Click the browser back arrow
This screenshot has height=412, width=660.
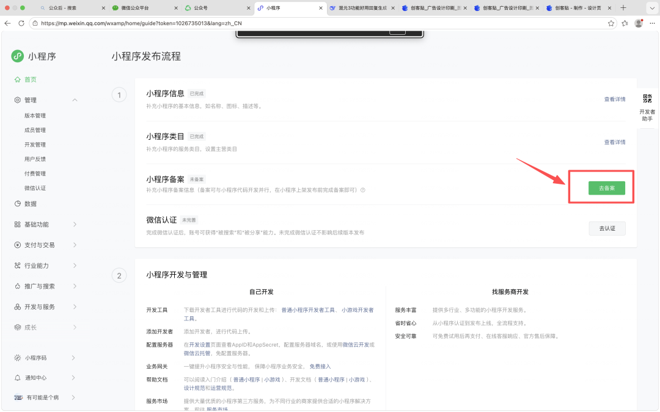(x=7, y=23)
